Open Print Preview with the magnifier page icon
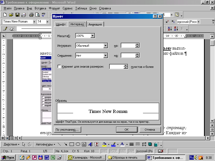215x161 pixels. click(x=37, y=15)
